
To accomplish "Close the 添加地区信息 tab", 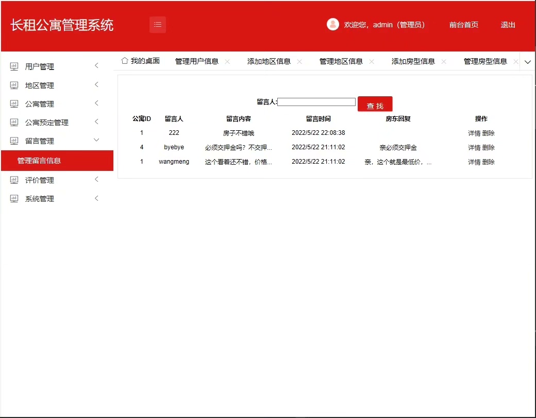I will 299,62.
